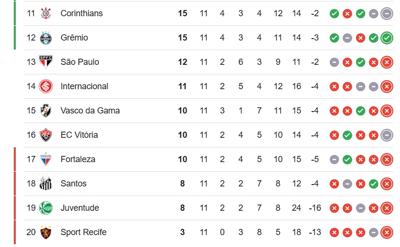The height and width of the screenshot is (247, 400).
Task: Open Corinthians' latest match draw icon
Action: [x=387, y=13]
